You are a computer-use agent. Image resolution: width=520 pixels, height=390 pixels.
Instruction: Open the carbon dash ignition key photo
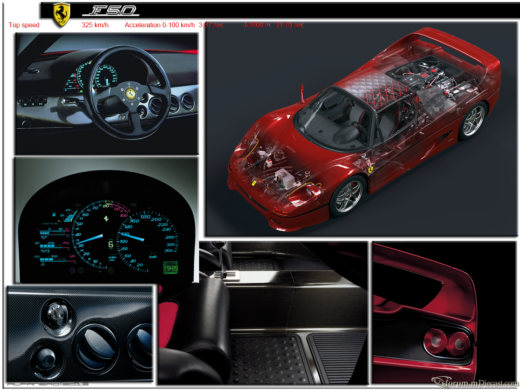point(80,334)
